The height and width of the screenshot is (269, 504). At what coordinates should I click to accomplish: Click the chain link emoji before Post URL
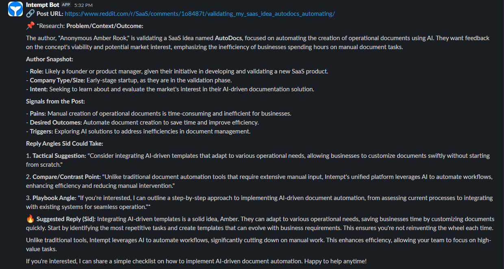(x=30, y=14)
